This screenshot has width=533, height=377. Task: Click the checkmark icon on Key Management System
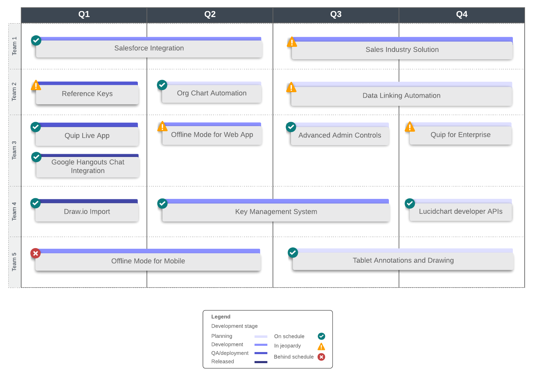pos(163,204)
